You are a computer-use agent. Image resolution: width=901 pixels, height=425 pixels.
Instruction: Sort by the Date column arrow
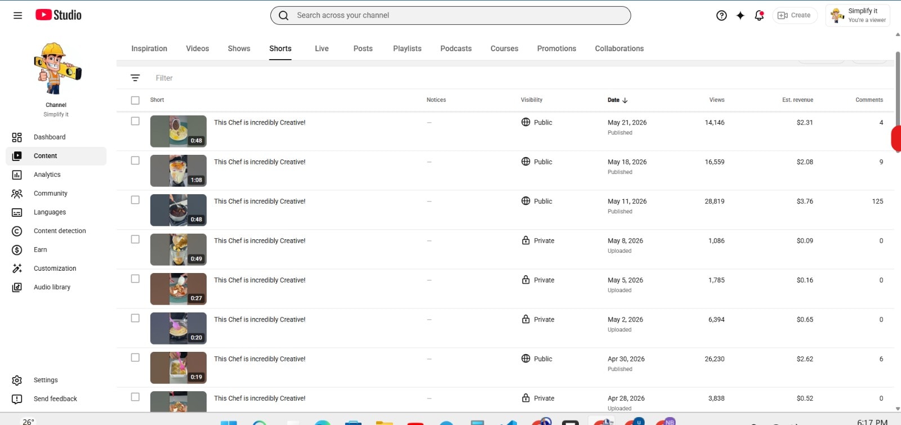[625, 100]
